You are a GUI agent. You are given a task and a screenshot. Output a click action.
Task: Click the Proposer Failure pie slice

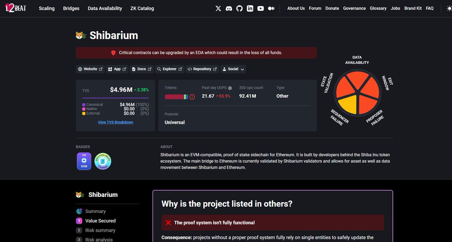point(368,104)
